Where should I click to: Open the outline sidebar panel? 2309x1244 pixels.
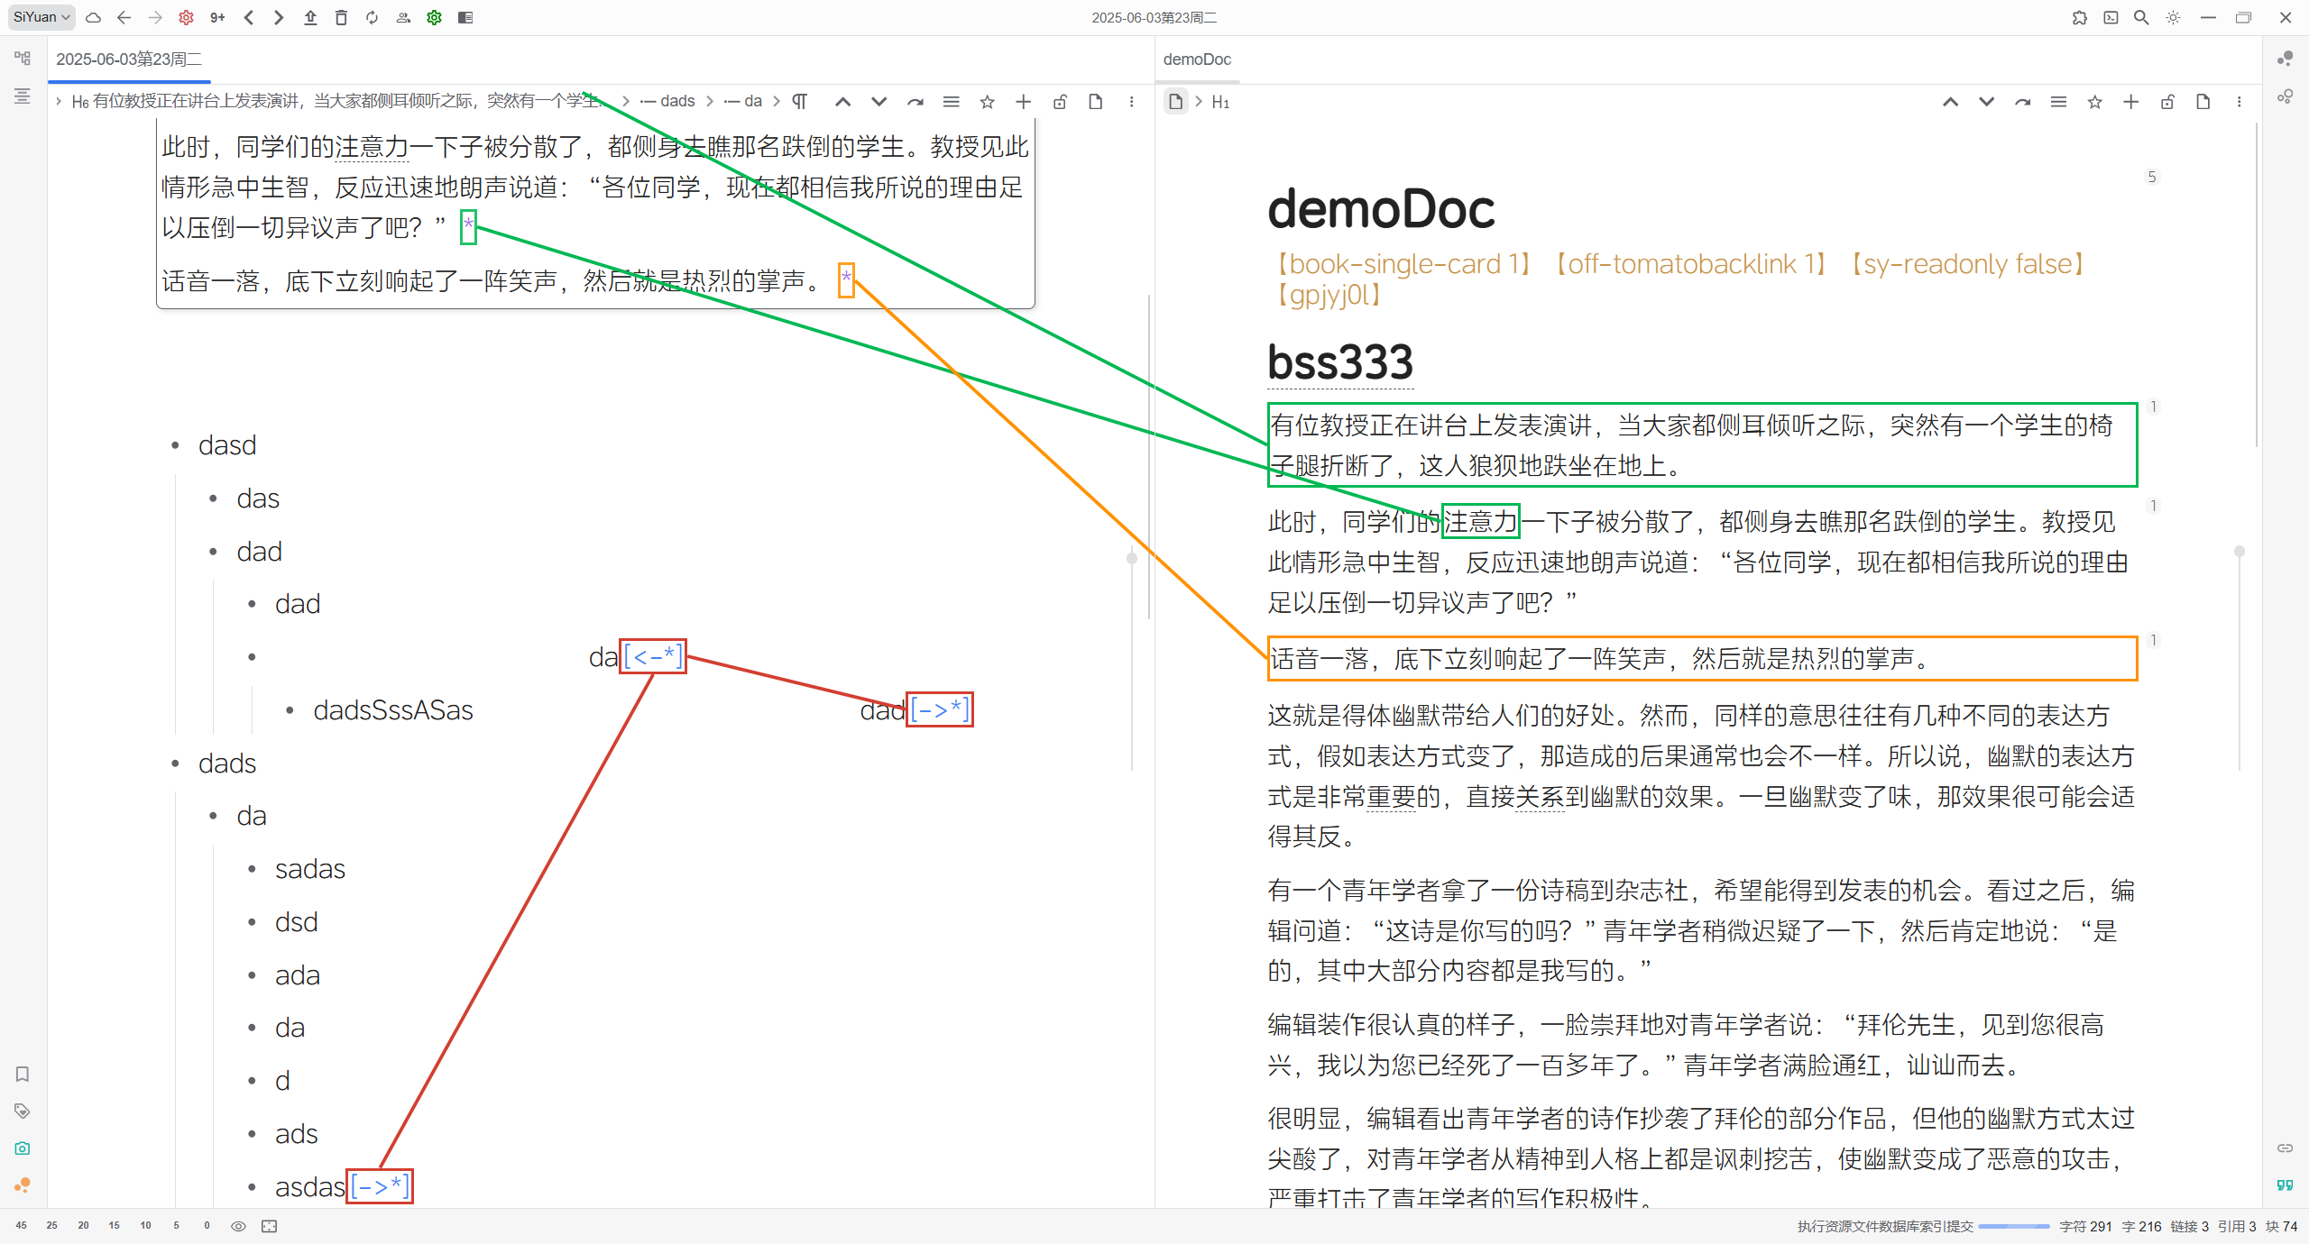[x=23, y=96]
